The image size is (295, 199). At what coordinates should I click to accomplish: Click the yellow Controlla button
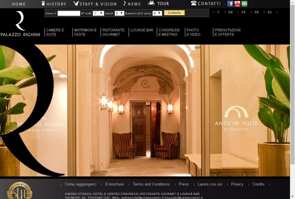pyautogui.click(x=174, y=13)
